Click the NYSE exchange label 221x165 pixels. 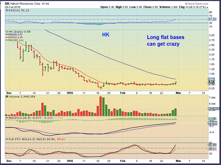tap(46, 4)
